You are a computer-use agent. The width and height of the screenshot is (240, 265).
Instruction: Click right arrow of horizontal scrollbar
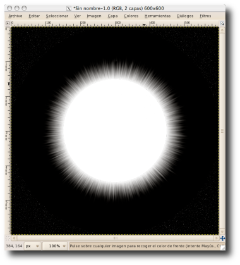click(217, 238)
